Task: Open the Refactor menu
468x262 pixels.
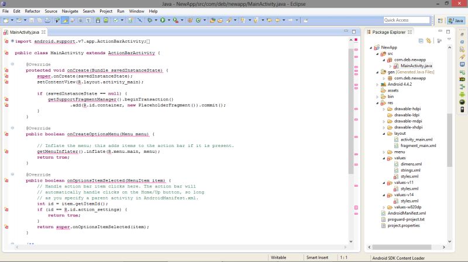Action: coord(32,11)
